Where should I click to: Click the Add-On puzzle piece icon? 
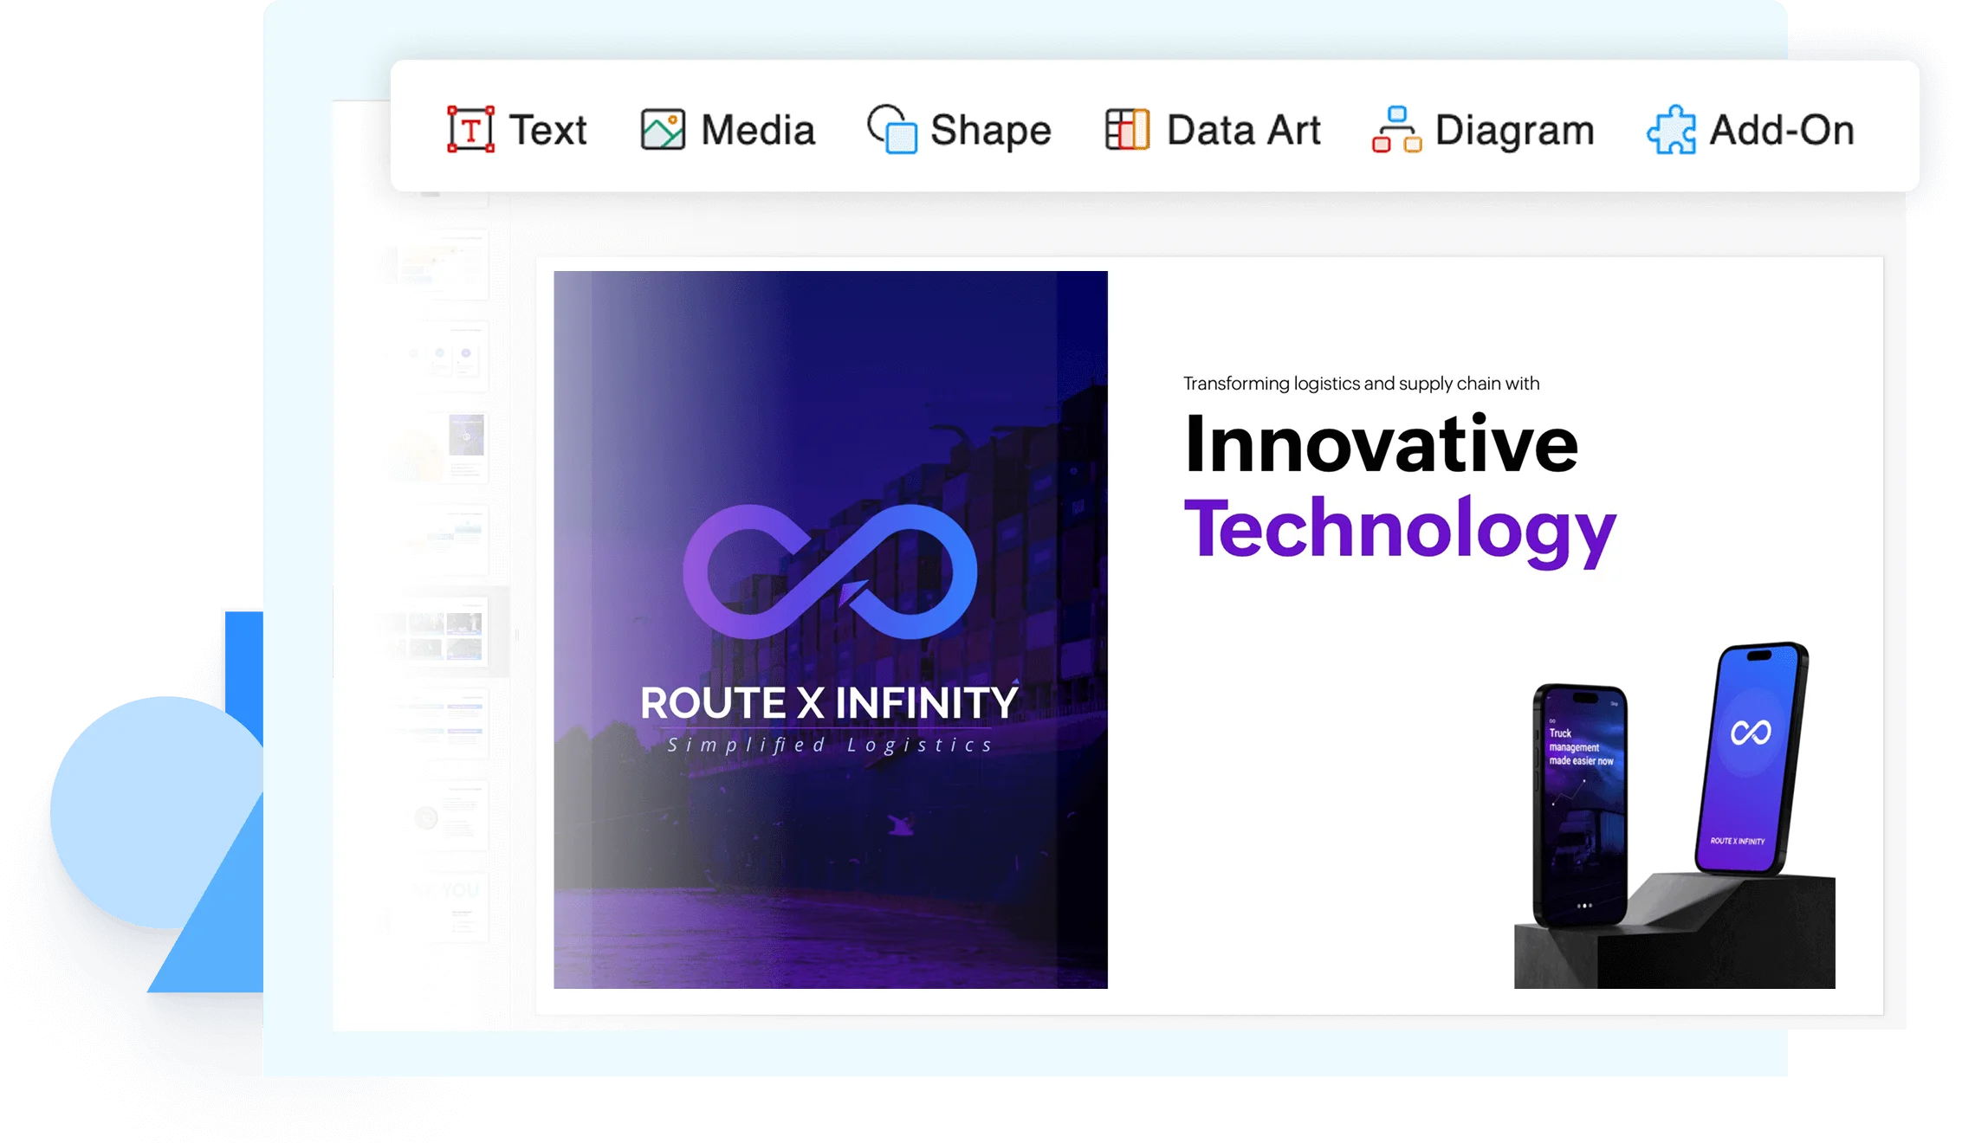pyautogui.click(x=1671, y=130)
